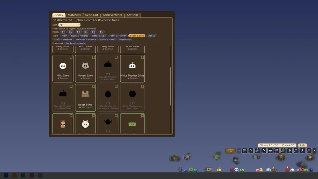This screenshot has height=179, width=318.
Task: Toggle the ★1 rarity filter
Action: pyautogui.click(x=63, y=32)
